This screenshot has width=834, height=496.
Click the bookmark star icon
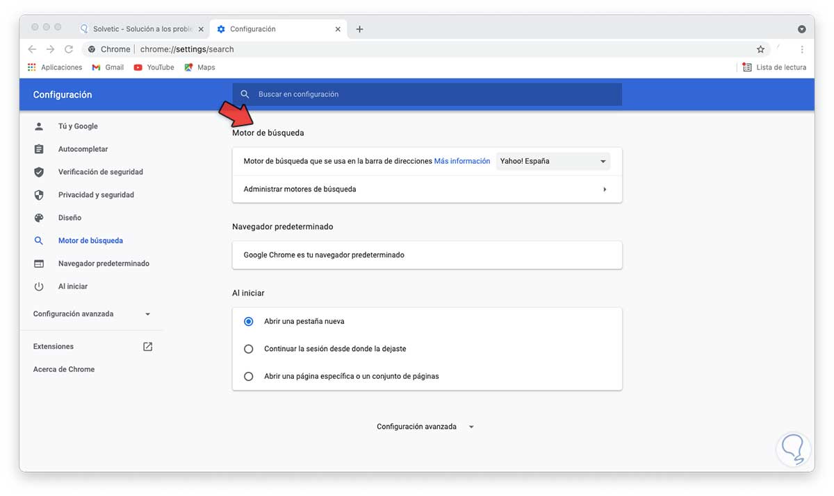760,49
